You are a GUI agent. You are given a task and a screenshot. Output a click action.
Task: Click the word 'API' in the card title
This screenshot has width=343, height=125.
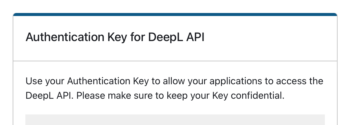[195, 37]
